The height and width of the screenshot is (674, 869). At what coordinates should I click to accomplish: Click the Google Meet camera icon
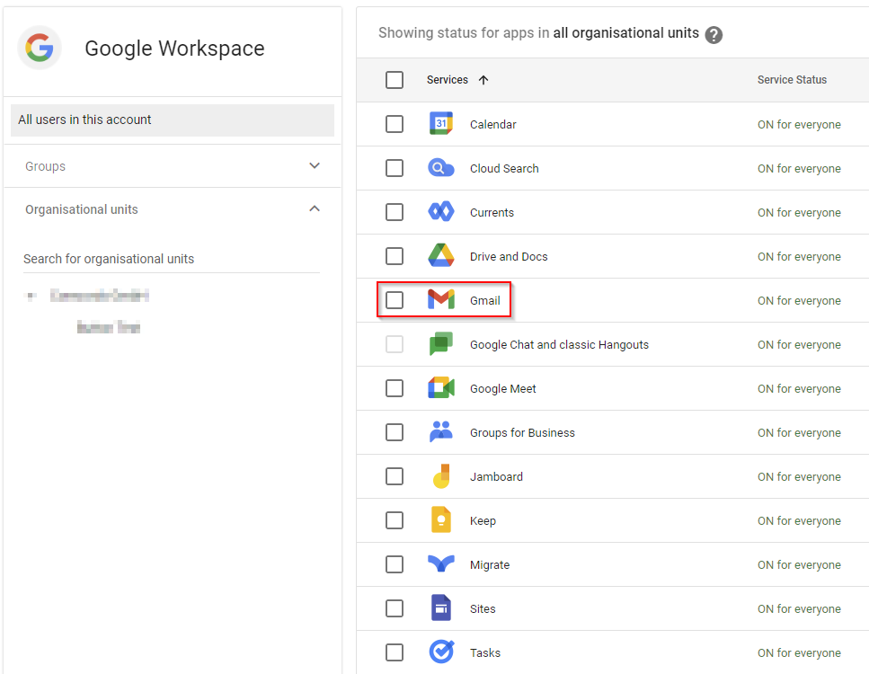click(440, 388)
